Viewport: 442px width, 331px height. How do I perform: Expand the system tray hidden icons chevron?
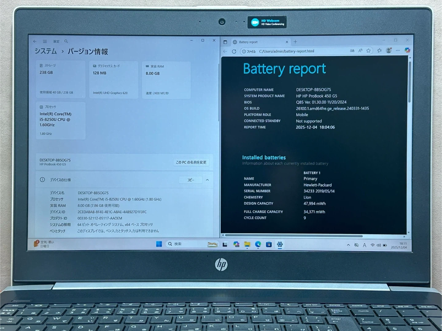[348, 245]
